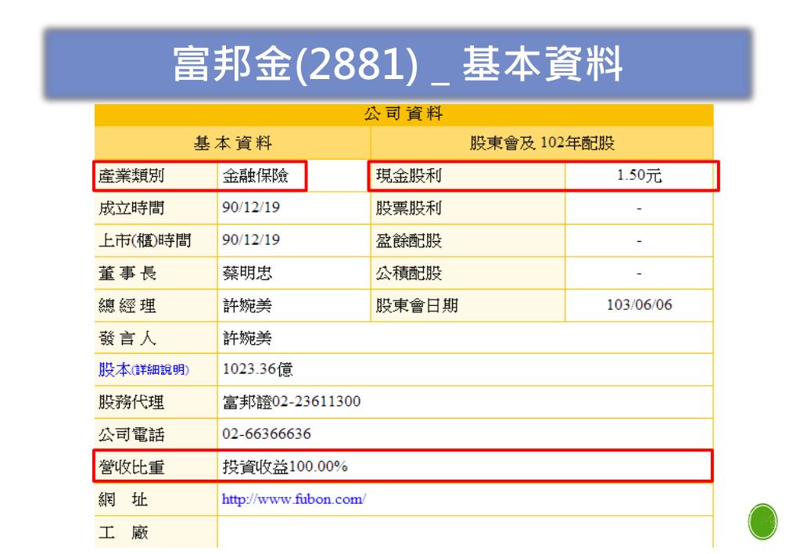Select the chairman name 蔡明忠
This screenshot has width=800, height=554.
(247, 273)
